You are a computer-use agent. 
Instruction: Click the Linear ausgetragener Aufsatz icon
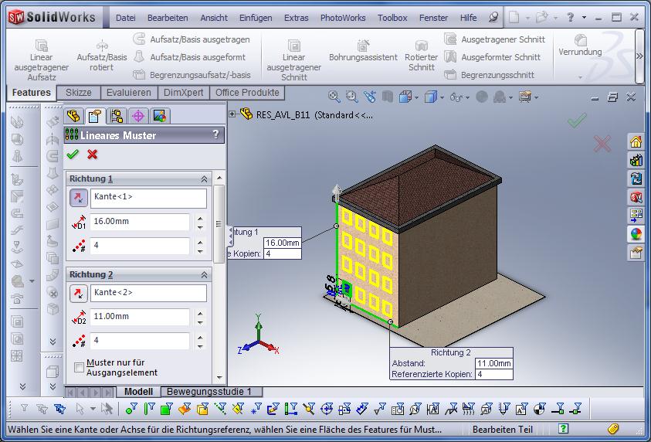[41, 45]
